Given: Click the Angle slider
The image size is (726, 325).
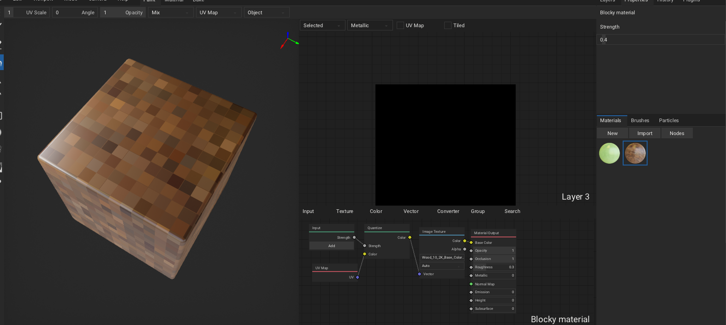Looking at the screenshot, I should coord(75,12).
